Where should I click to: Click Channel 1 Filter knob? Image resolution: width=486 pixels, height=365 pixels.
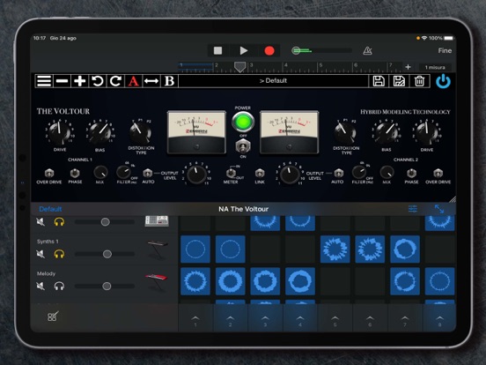(123, 172)
